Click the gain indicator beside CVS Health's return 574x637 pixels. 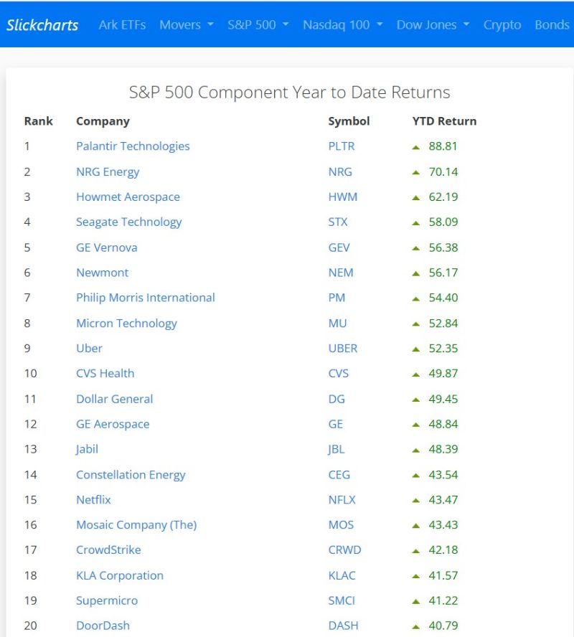[x=417, y=374]
